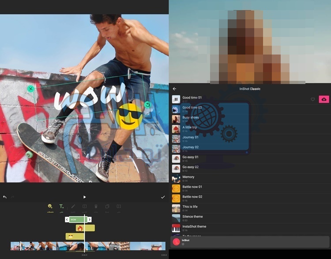Select the Busy shoes track
This screenshot has height=259, width=331.
191,119
